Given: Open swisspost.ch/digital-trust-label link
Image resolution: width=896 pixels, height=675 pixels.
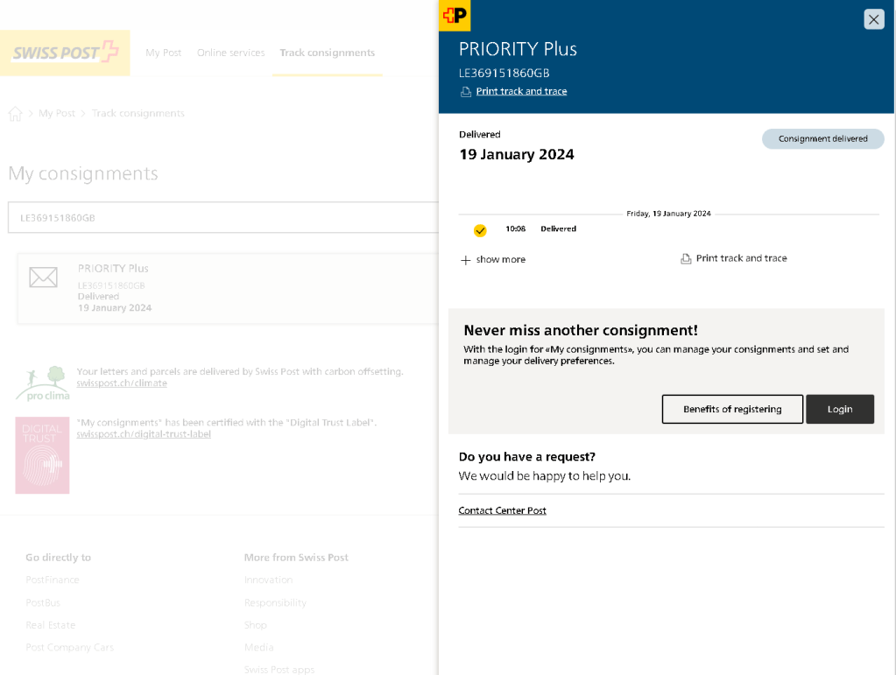Looking at the screenshot, I should 144,434.
